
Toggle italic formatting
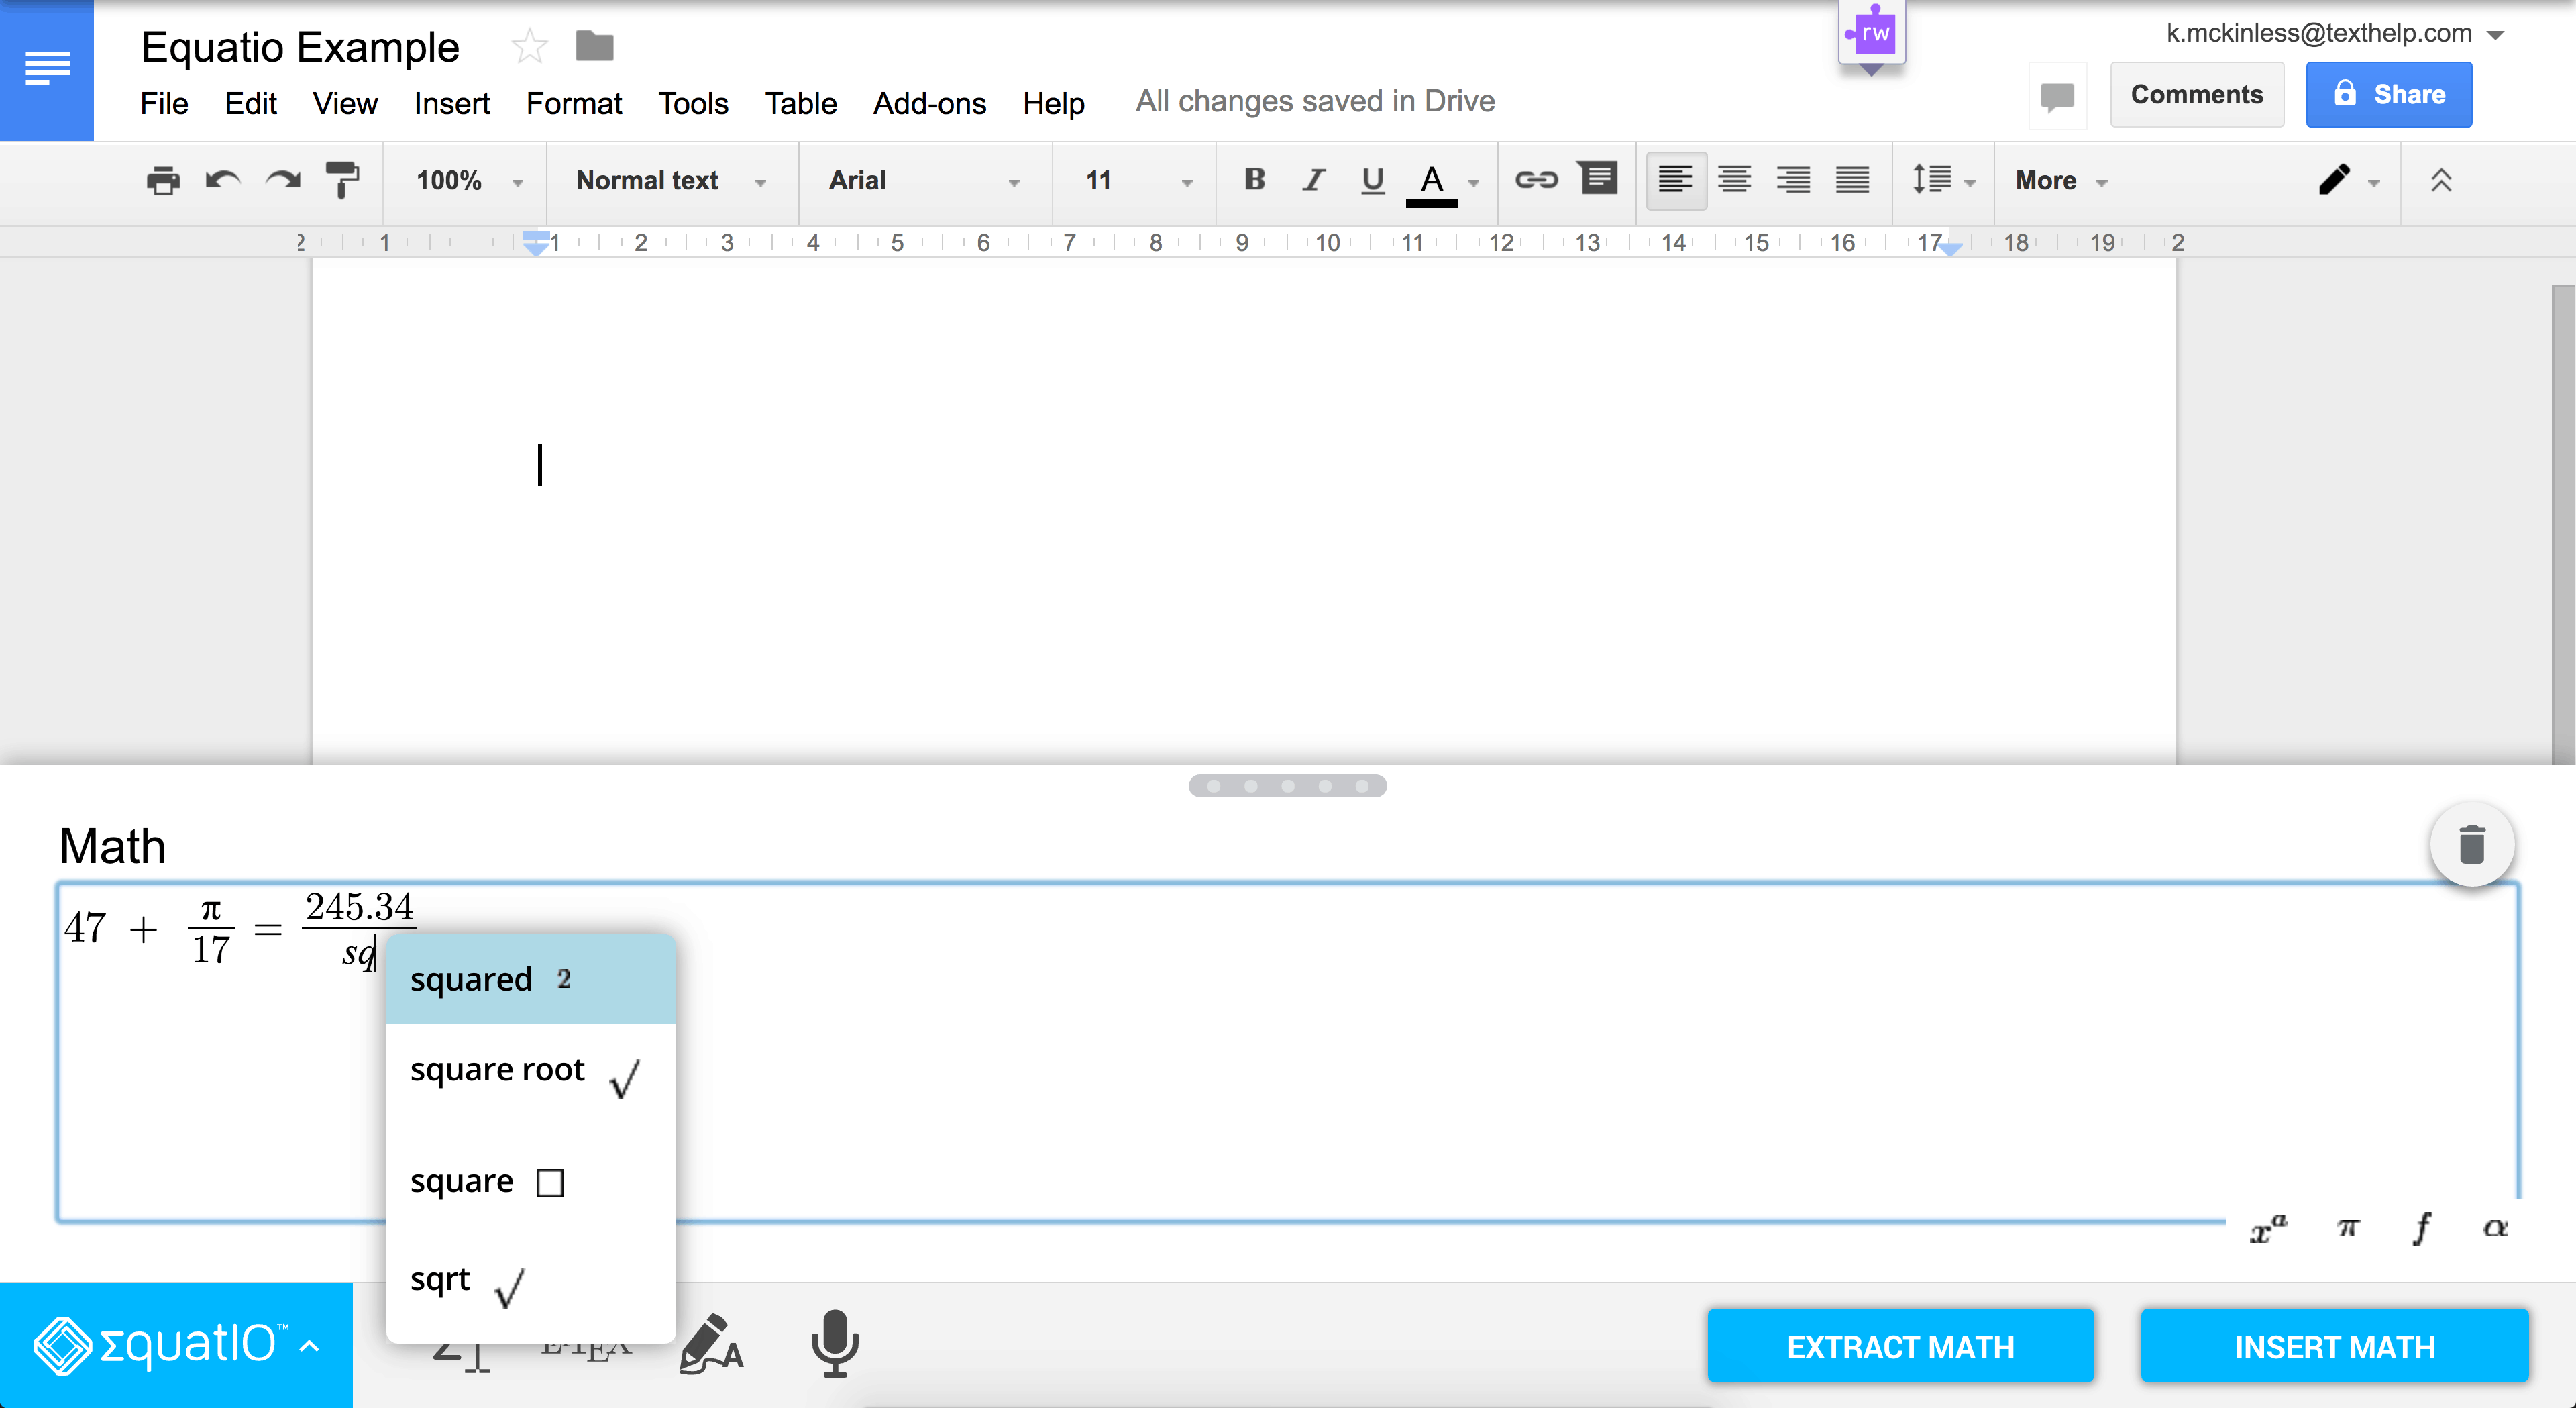(x=1313, y=180)
